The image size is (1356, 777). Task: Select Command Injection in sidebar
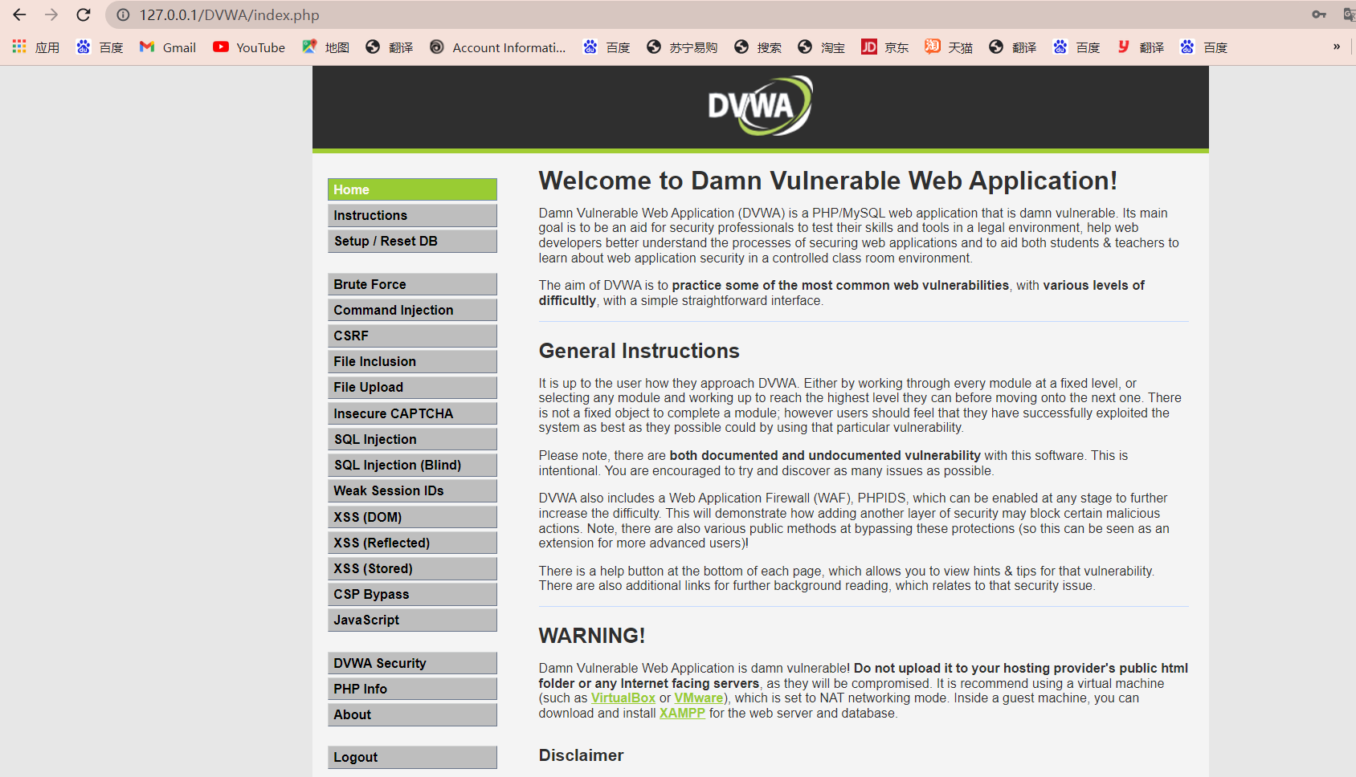click(412, 310)
